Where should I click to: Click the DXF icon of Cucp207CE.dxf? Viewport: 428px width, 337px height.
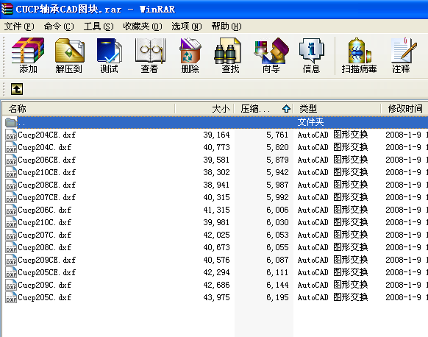click(x=11, y=197)
